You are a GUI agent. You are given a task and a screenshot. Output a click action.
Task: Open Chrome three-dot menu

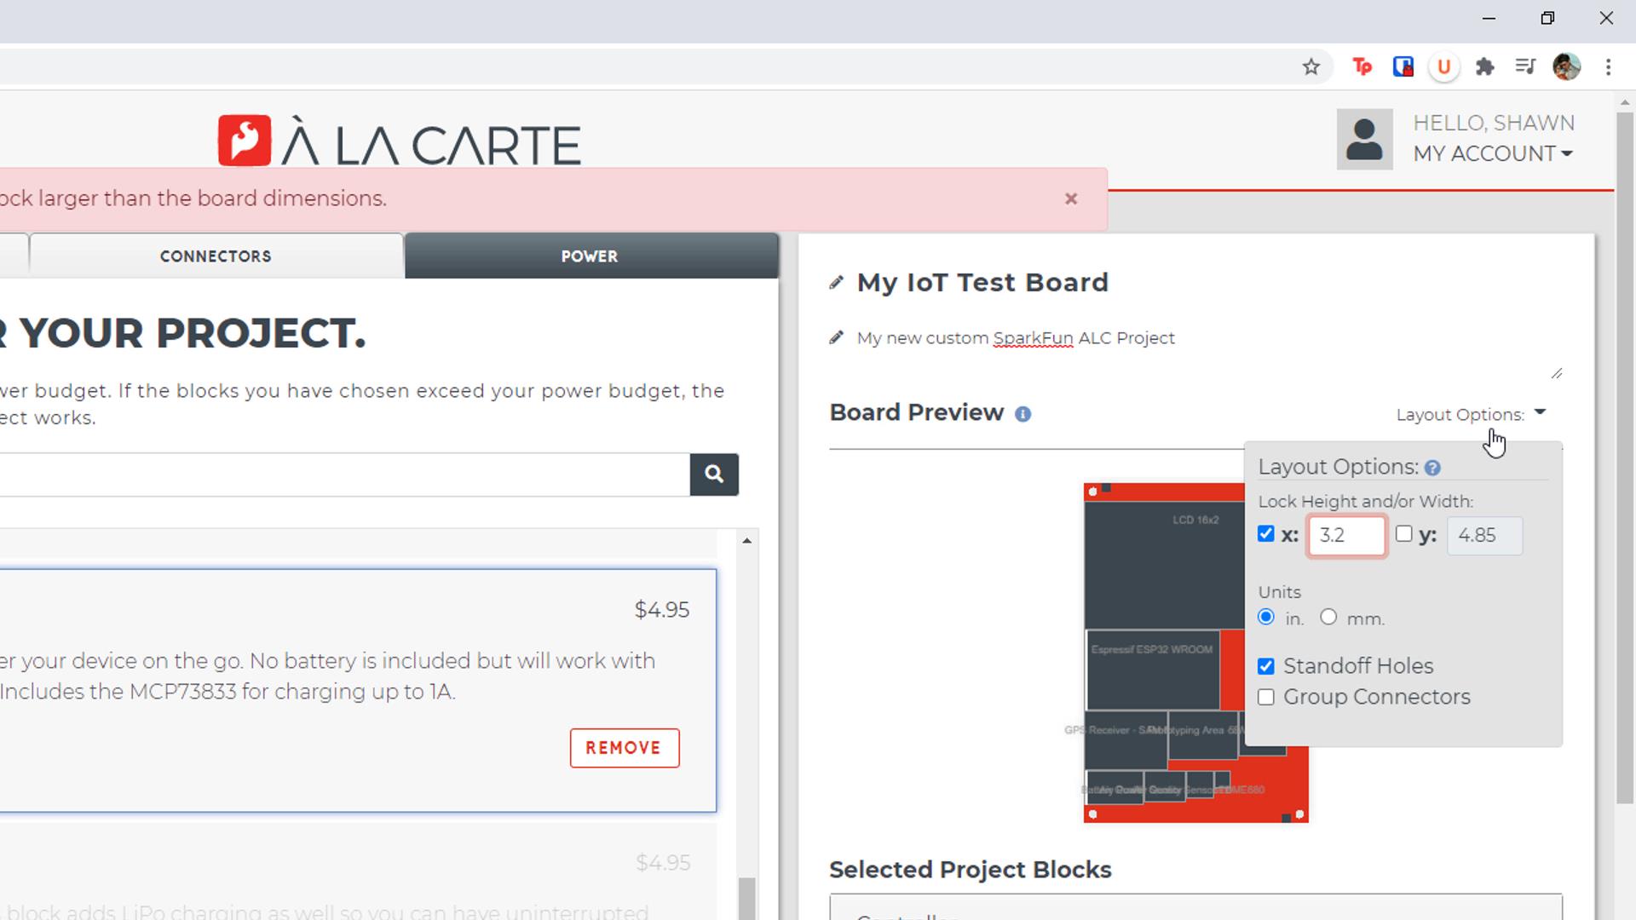pyautogui.click(x=1608, y=67)
